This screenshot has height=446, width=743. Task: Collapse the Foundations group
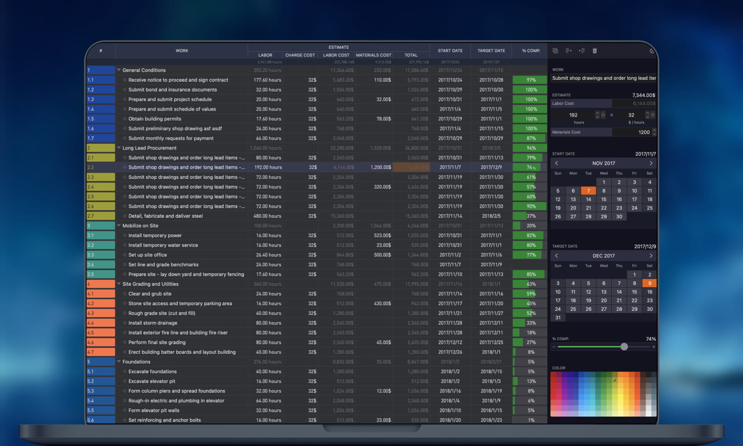pyautogui.click(x=118, y=361)
